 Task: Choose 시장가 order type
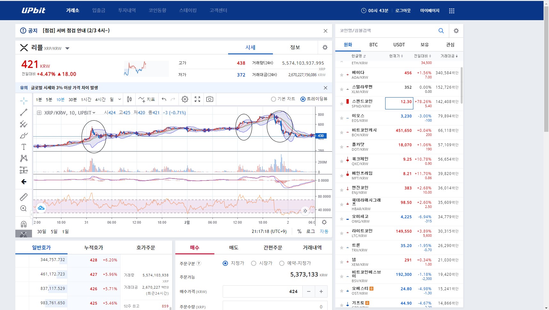tap(254, 263)
